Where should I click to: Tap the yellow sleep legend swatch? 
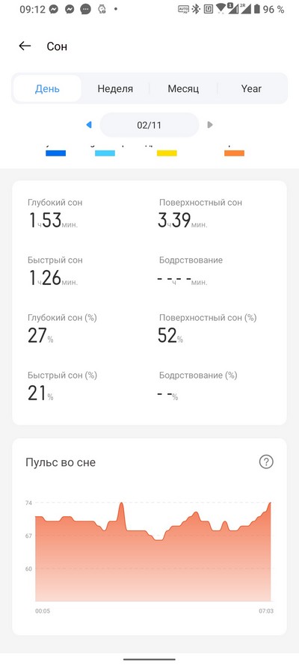[167, 153]
